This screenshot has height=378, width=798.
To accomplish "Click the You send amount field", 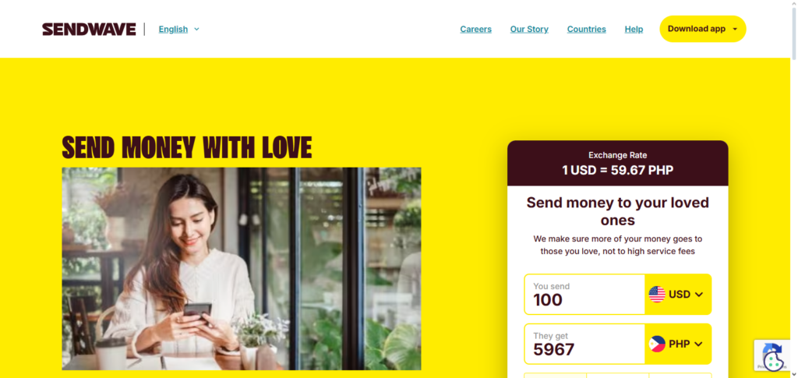I will pos(584,295).
